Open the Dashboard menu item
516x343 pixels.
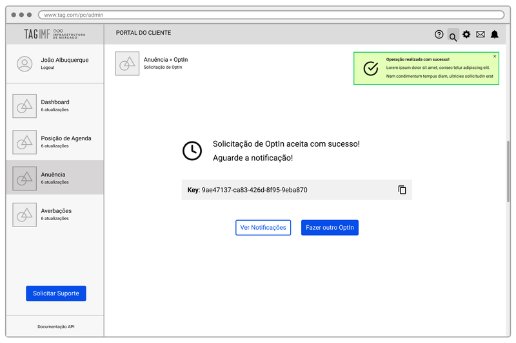55,106
